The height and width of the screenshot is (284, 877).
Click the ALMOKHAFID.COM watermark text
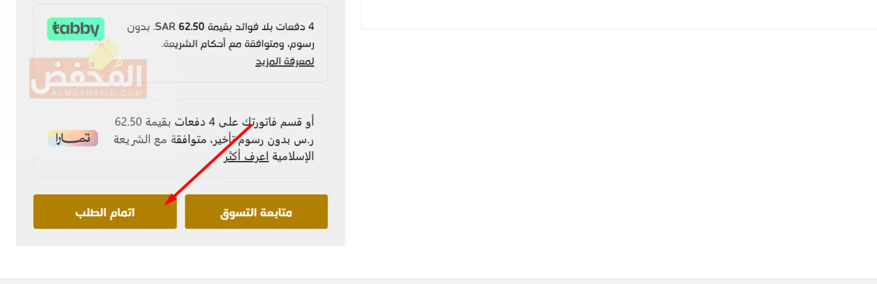click(x=97, y=93)
